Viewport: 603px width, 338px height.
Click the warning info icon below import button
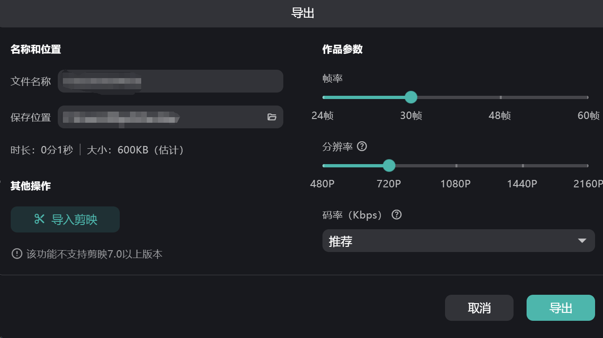click(x=17, y=254)
